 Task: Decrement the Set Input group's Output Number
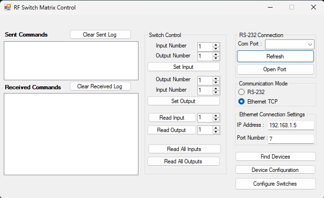tap(216, 58)
